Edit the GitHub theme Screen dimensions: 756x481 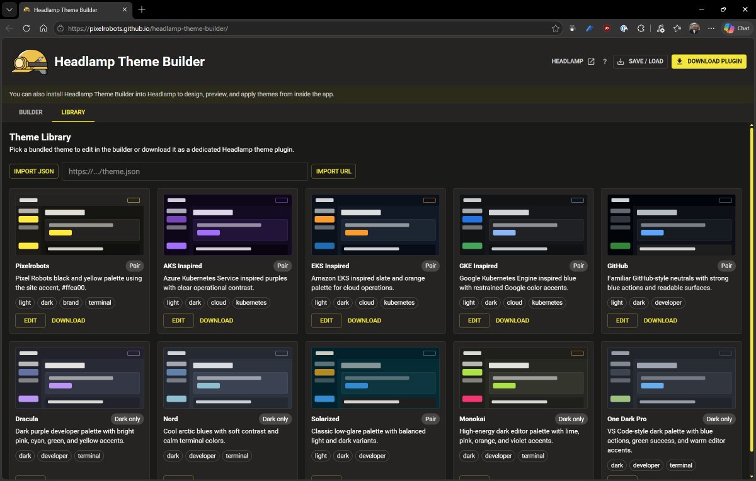622,320
